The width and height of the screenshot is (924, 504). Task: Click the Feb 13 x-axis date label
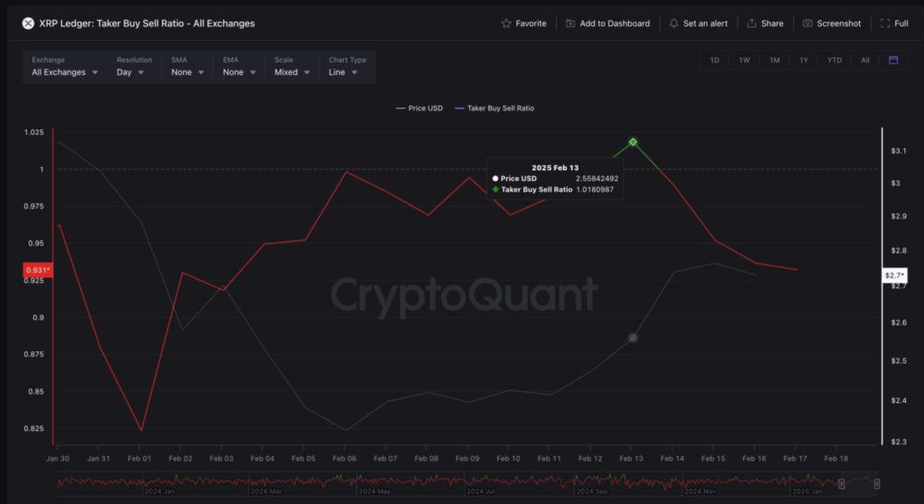pos(631,459)
